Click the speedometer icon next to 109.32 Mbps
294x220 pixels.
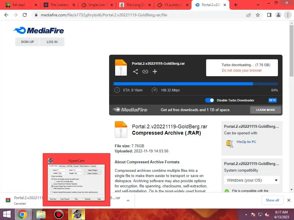pos(154,90)
